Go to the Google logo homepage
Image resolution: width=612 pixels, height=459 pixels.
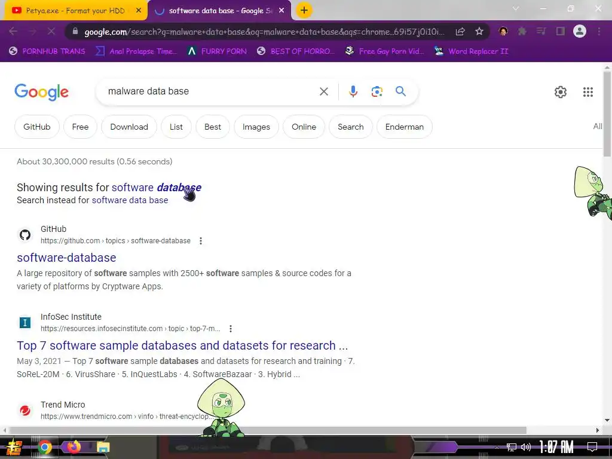tap(41, 92)
